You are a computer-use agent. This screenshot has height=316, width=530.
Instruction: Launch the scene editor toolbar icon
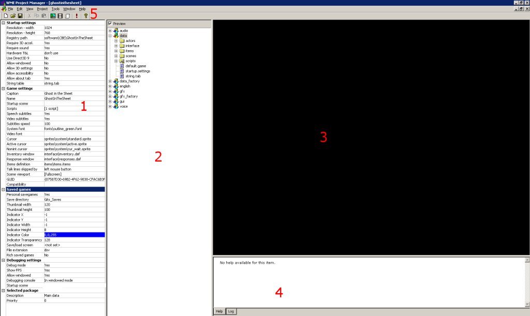(53, 16)
